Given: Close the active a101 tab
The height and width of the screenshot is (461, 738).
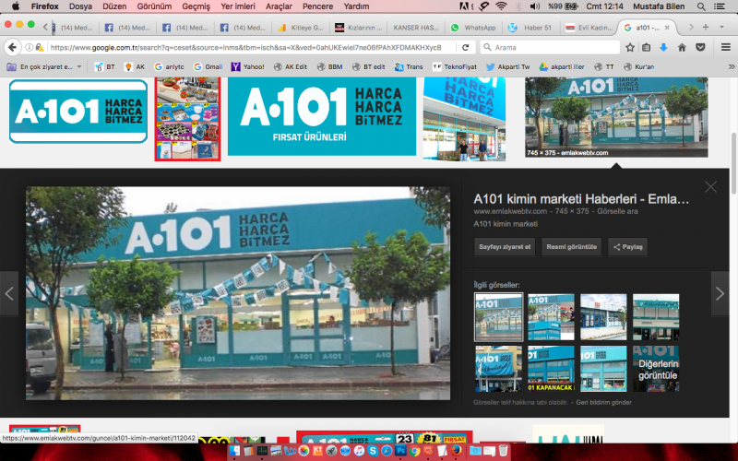Looking at the screenshot, I should 666,28.
